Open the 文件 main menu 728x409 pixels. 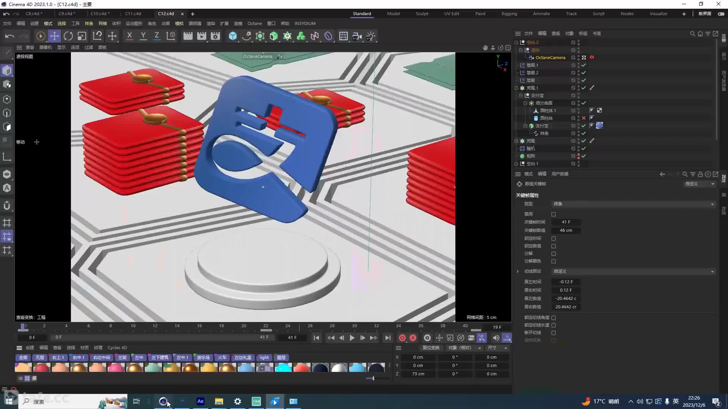point(7,23)
